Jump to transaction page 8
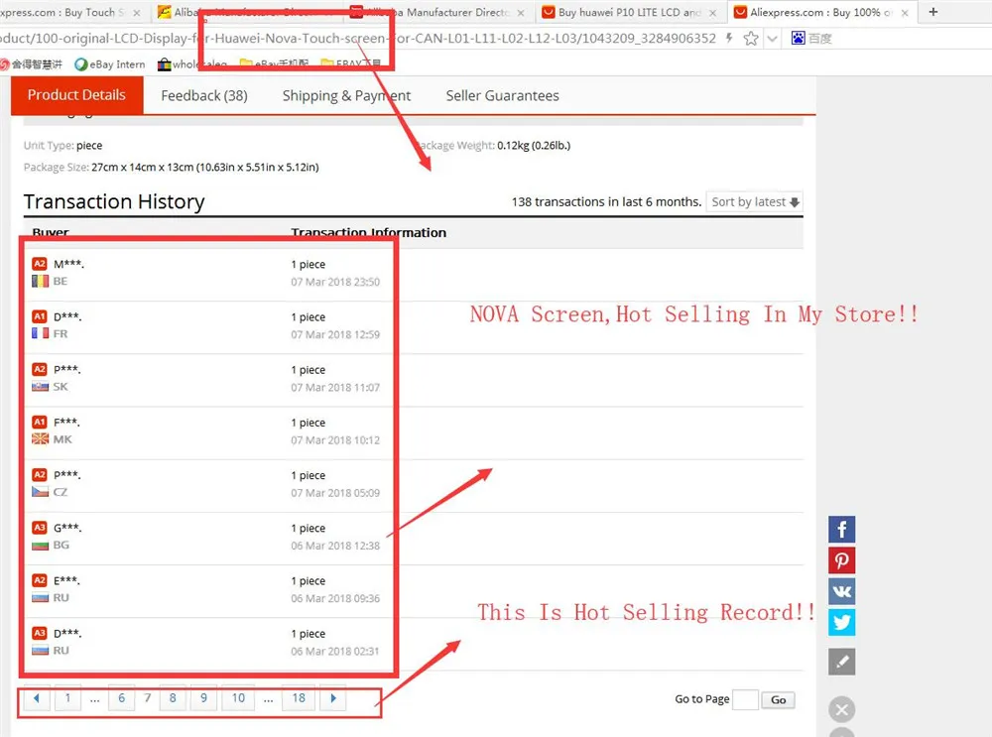 tap(173, 697)
